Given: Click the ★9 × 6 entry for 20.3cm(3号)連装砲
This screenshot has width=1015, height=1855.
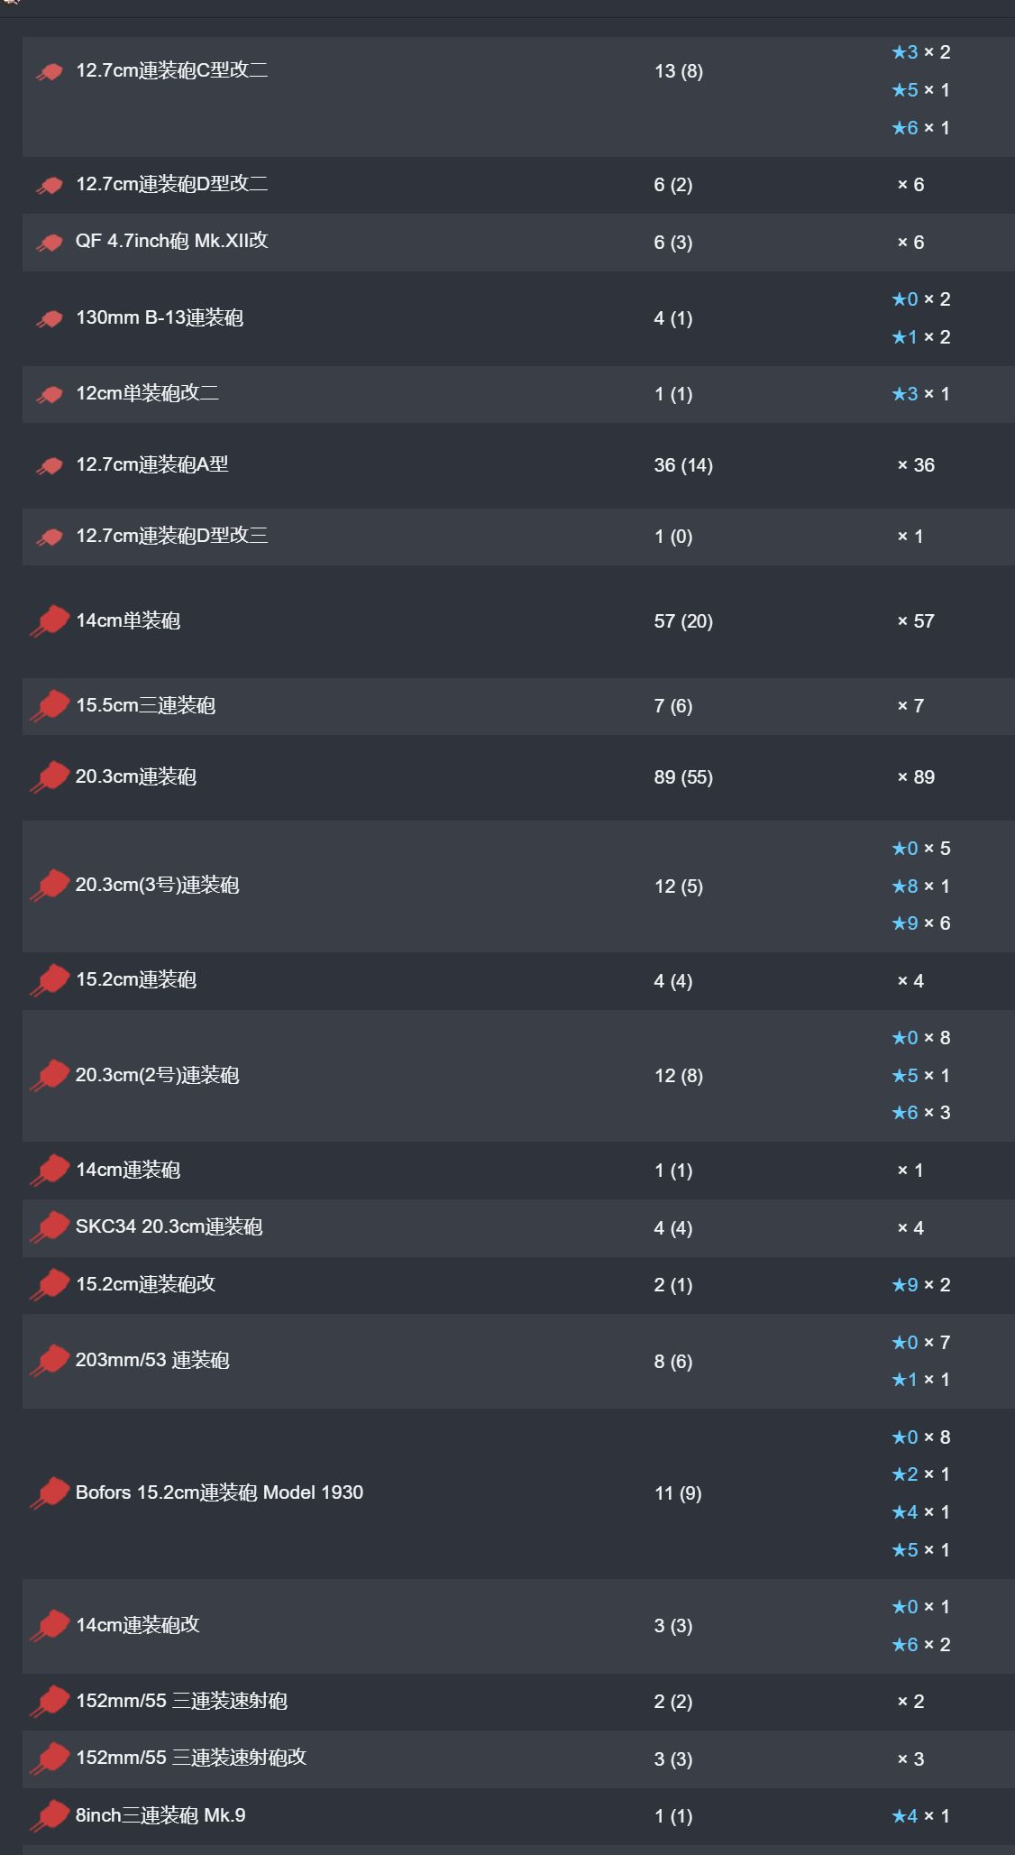Looking at the screenshot, I should pyautogui.click(x=920, y=923).
